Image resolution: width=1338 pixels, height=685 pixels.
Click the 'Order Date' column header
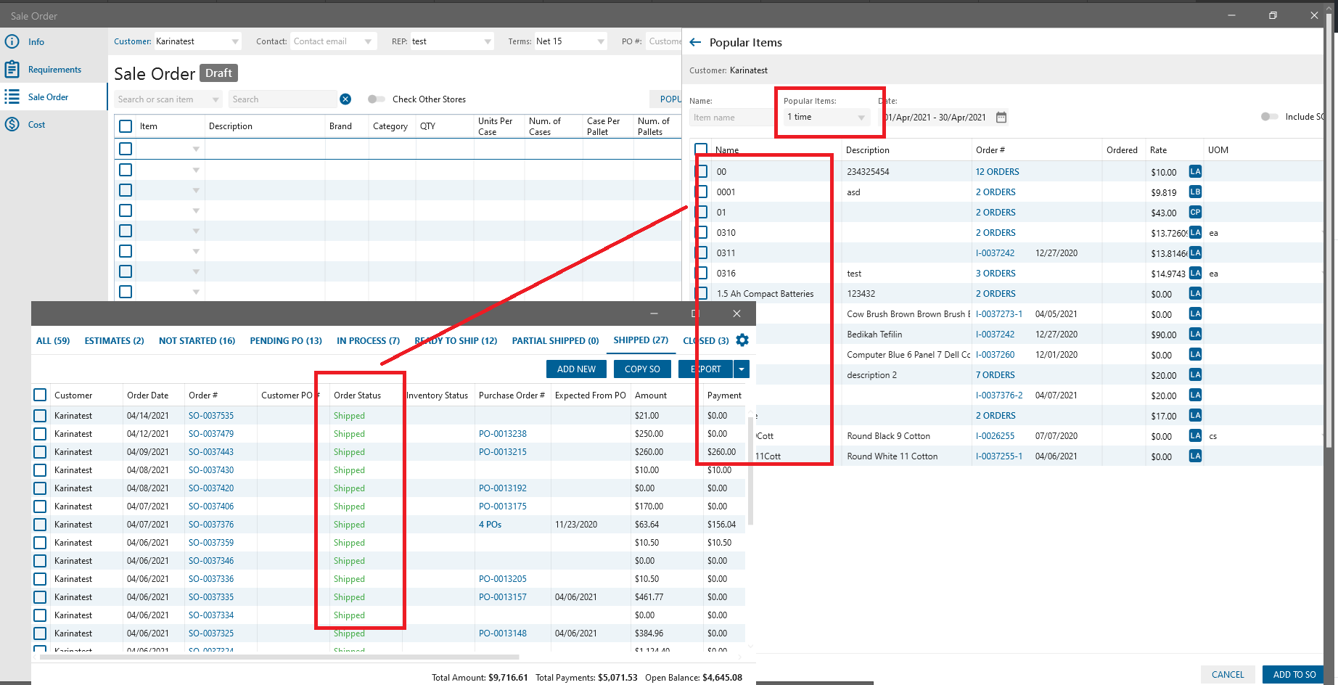[x=147, y=395]
